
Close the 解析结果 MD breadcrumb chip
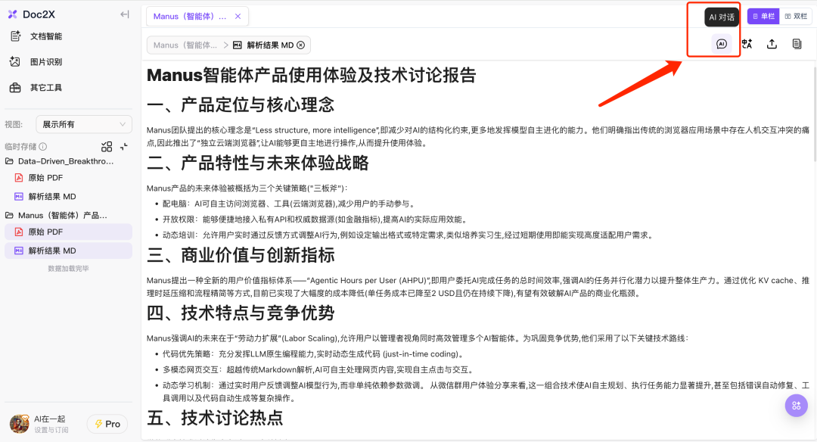click(x=300, y=45)
